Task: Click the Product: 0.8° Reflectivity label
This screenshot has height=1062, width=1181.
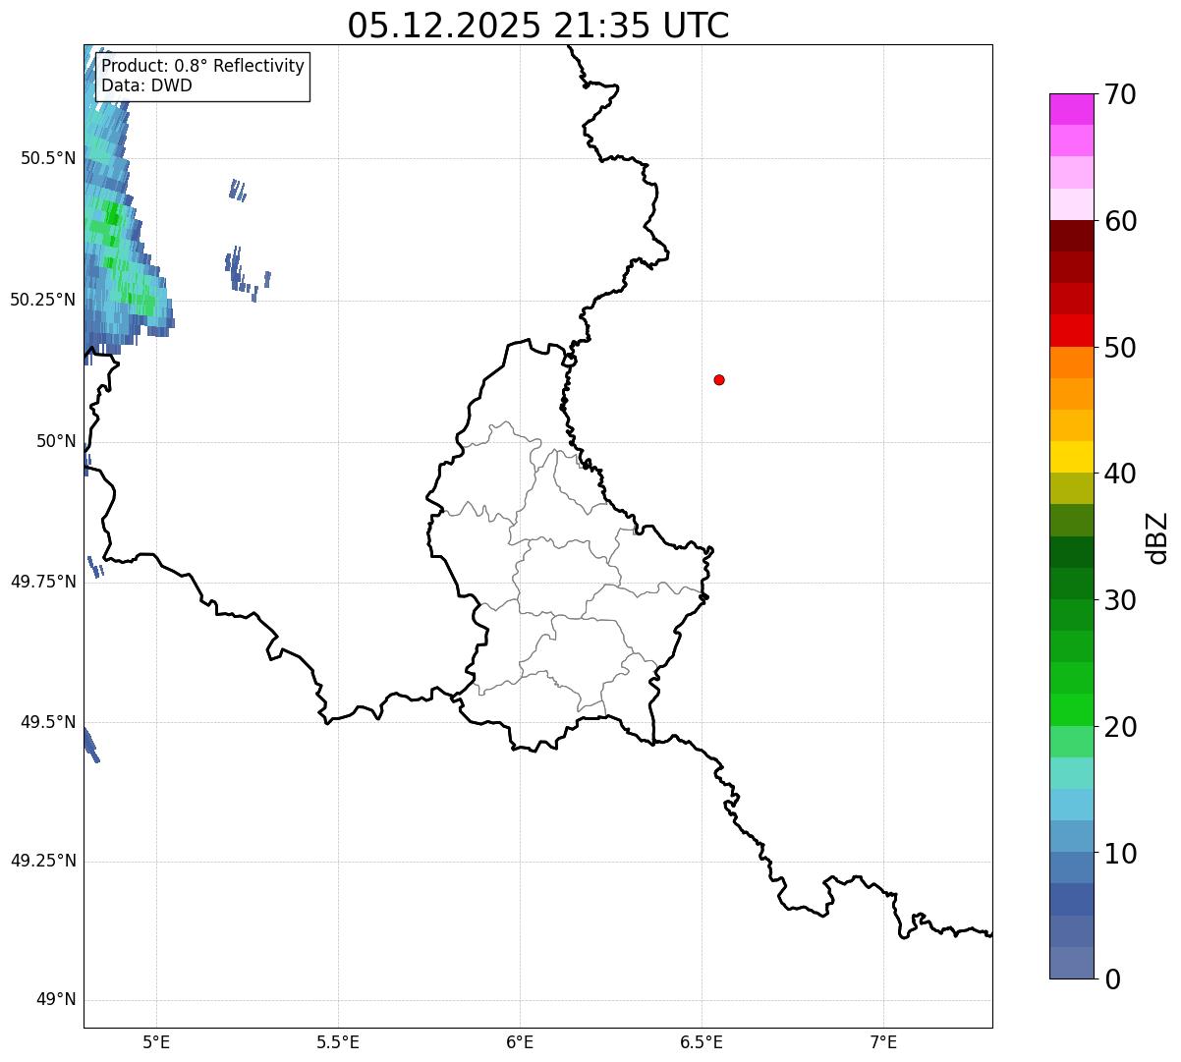Action: [203, 66]
